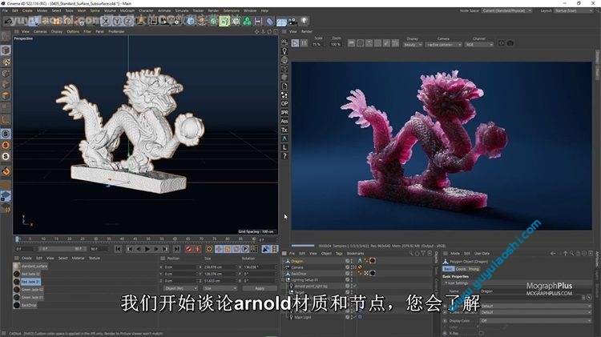Enable the X-Ray checkbox
This screenshot has width=601, height=337.
click(481, 333)
